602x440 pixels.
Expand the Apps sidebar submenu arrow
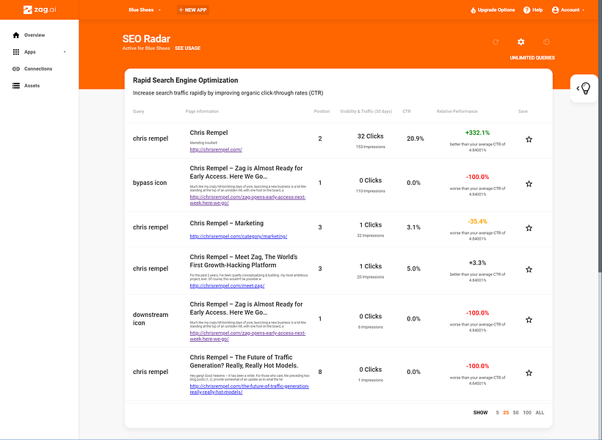65,52
